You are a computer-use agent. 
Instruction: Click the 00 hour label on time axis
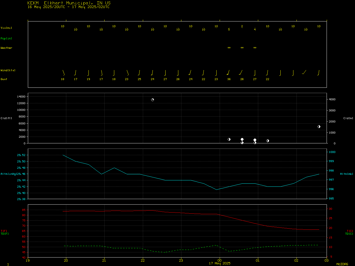click(220, 260)
